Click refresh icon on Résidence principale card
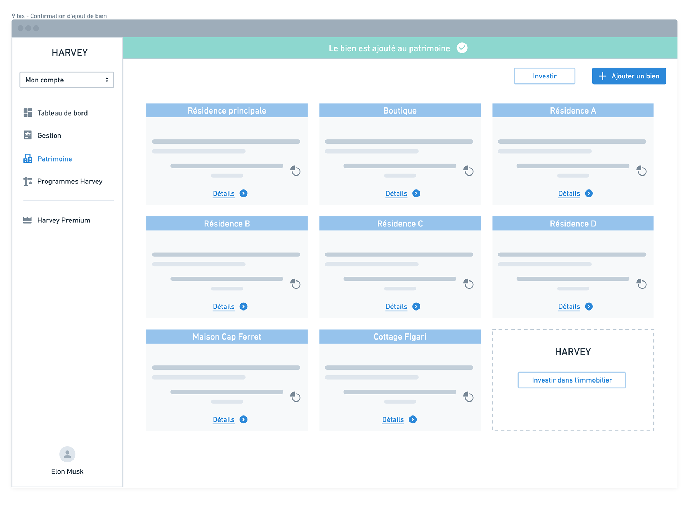Screen dimensions: 689x514 coord(295,171)
